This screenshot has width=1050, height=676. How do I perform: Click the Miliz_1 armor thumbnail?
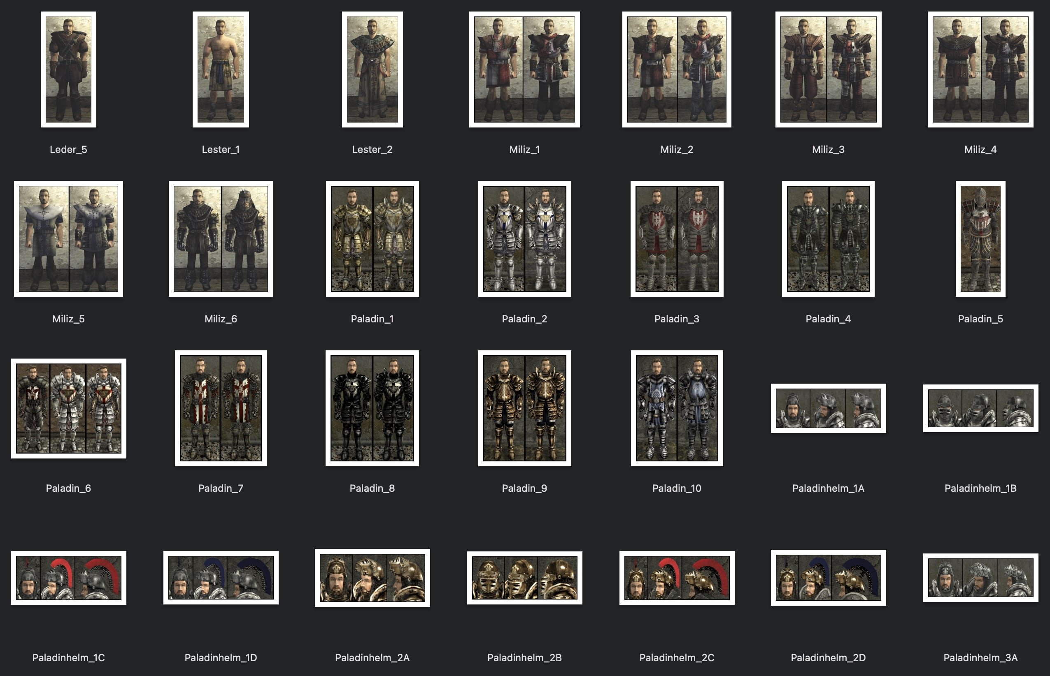(x=524, y=69)
